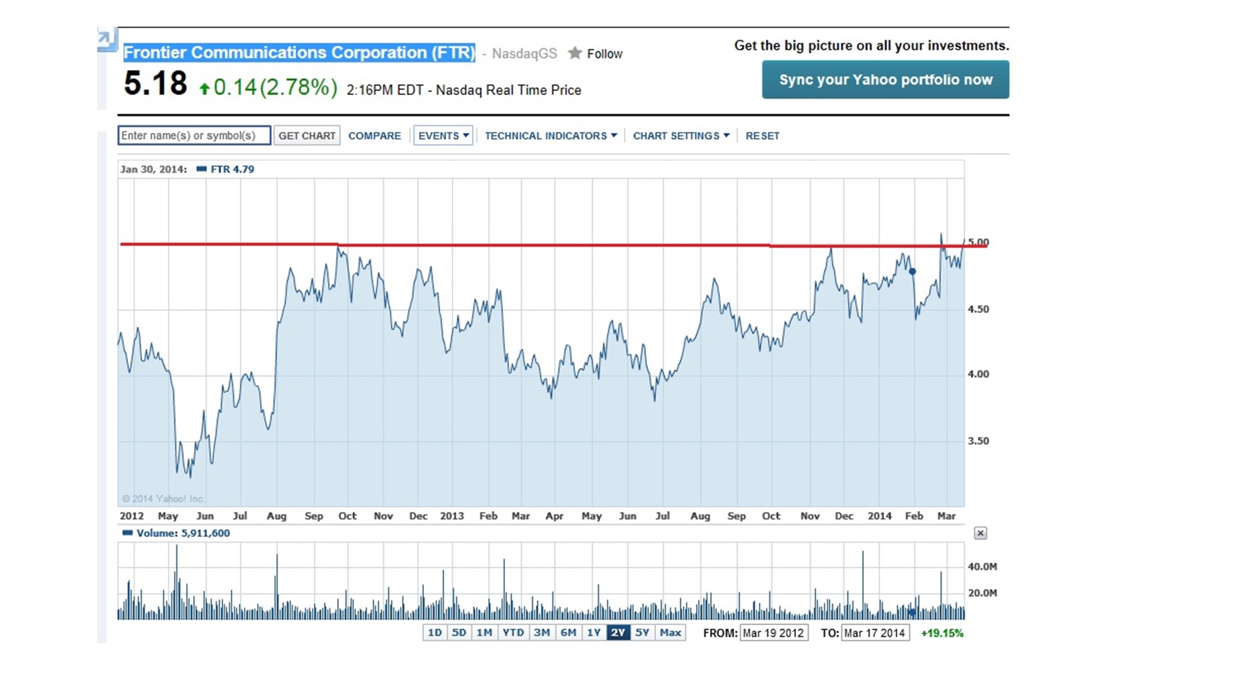Viewport: 1245px width, 688px height.
Task: Reset the chart using Reset
Action: tap(762, 136)
